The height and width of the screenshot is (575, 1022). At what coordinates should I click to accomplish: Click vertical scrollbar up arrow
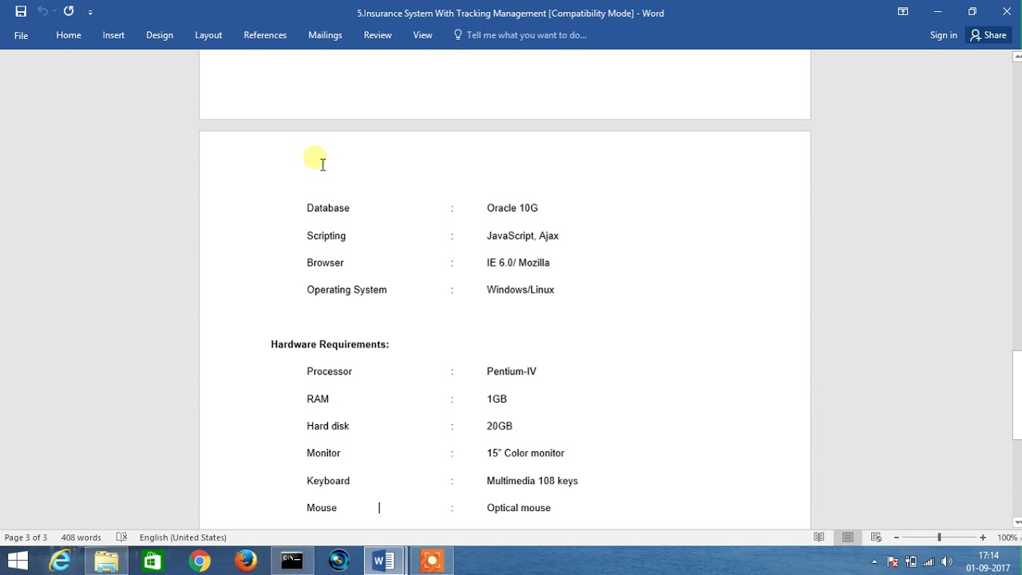point(1017,56)
